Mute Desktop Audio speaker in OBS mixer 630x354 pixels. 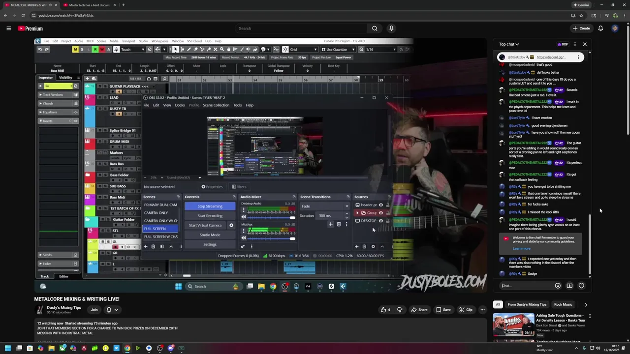tap(243, 217)
